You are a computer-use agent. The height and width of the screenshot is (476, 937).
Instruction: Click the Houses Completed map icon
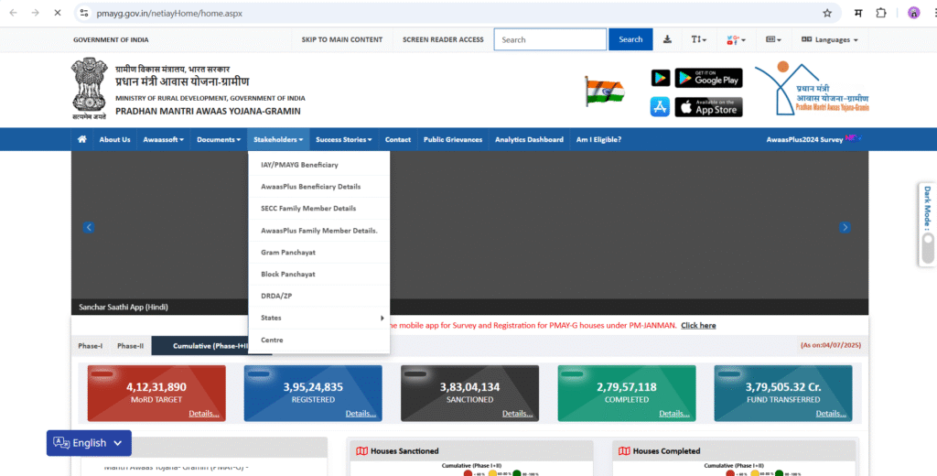(x=624, y=451)
